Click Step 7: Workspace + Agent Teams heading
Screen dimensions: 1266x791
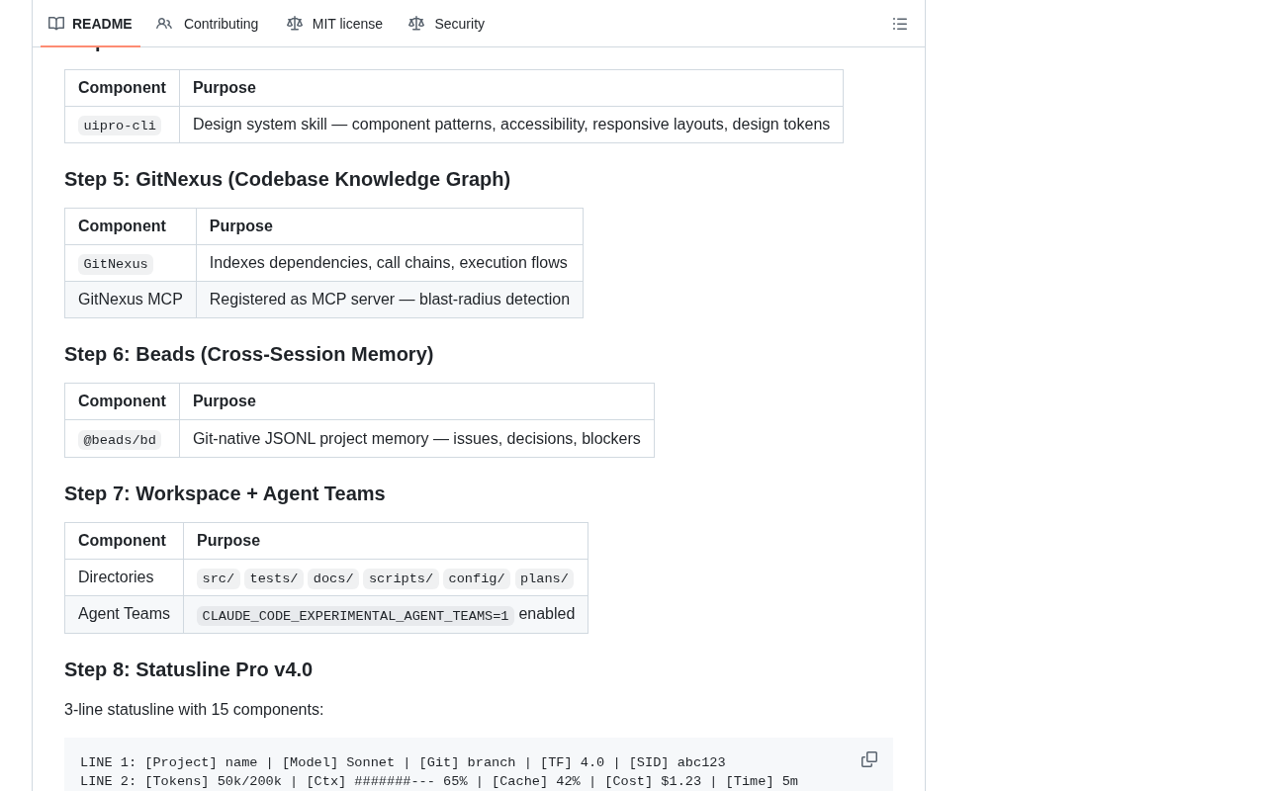pyautogui.click(x=225, y=493)
